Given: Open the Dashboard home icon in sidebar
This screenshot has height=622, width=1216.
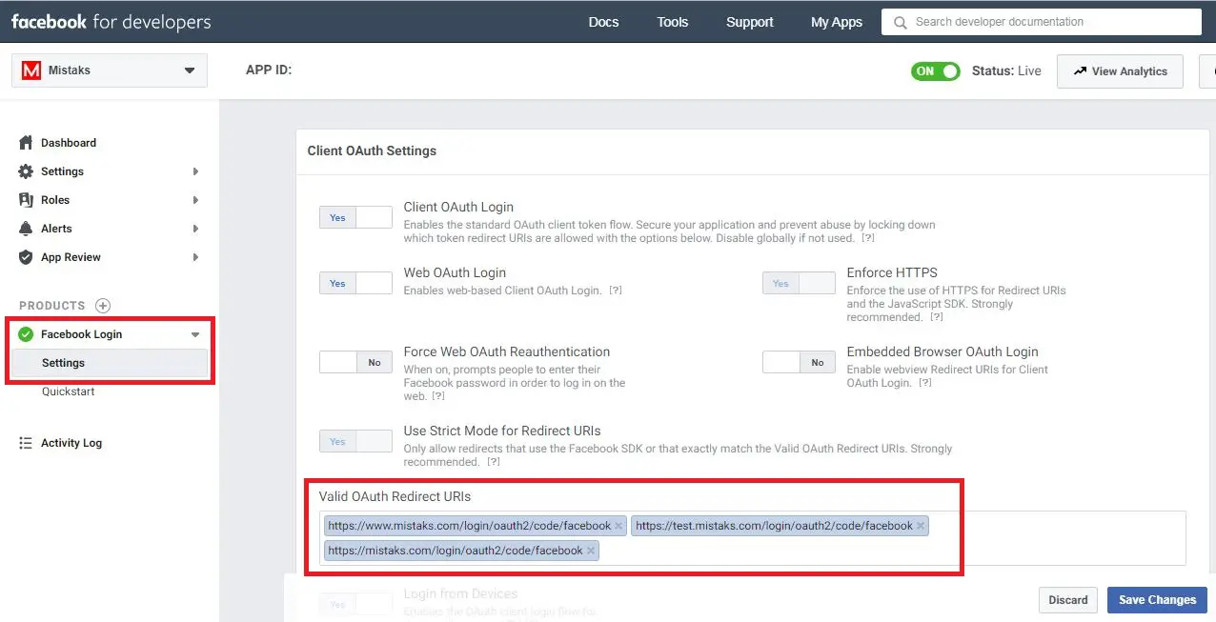Looking at the screenshot, I should click(x=27, y=142).
